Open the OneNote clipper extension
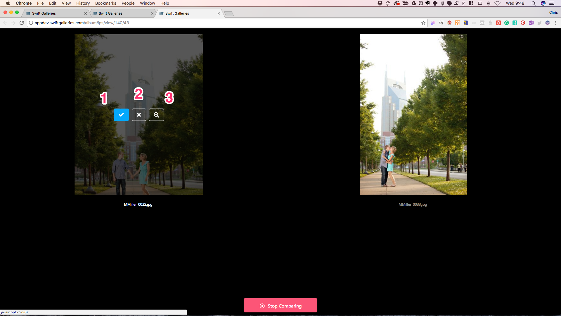The height and width of the screenshot is (316, 561). [531, 23]
